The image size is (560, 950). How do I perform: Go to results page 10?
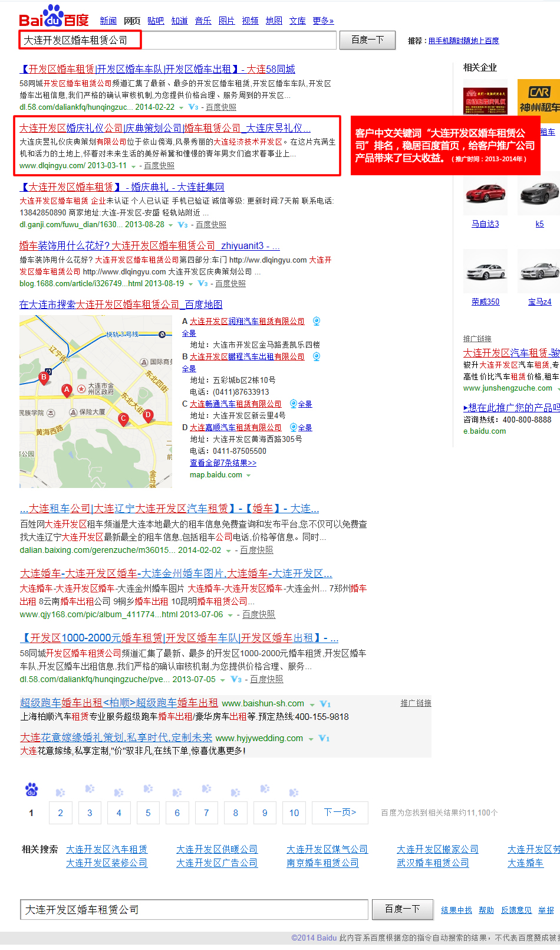[x=294, y=813]
